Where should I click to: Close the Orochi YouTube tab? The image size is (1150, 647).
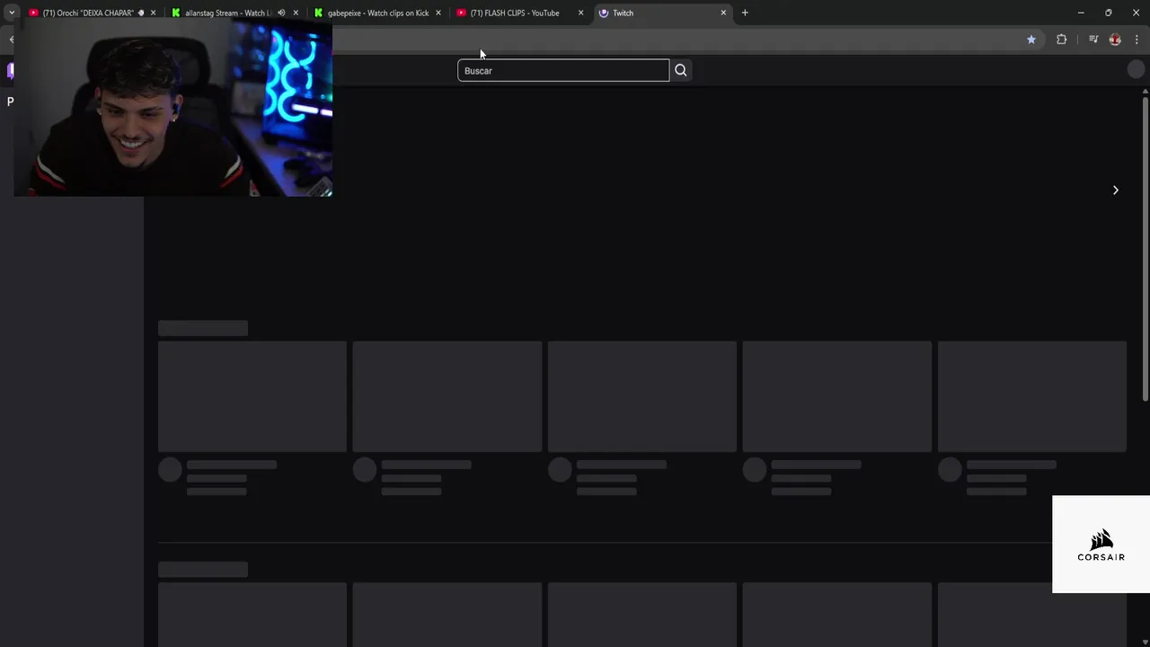pyautogui.click(x=153, y=13)
